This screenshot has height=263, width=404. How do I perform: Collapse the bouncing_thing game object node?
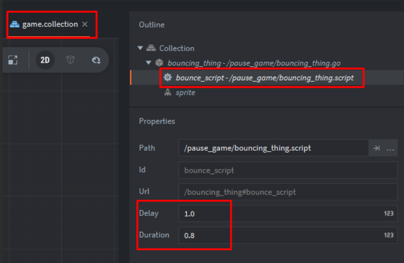tap(148, 63)
